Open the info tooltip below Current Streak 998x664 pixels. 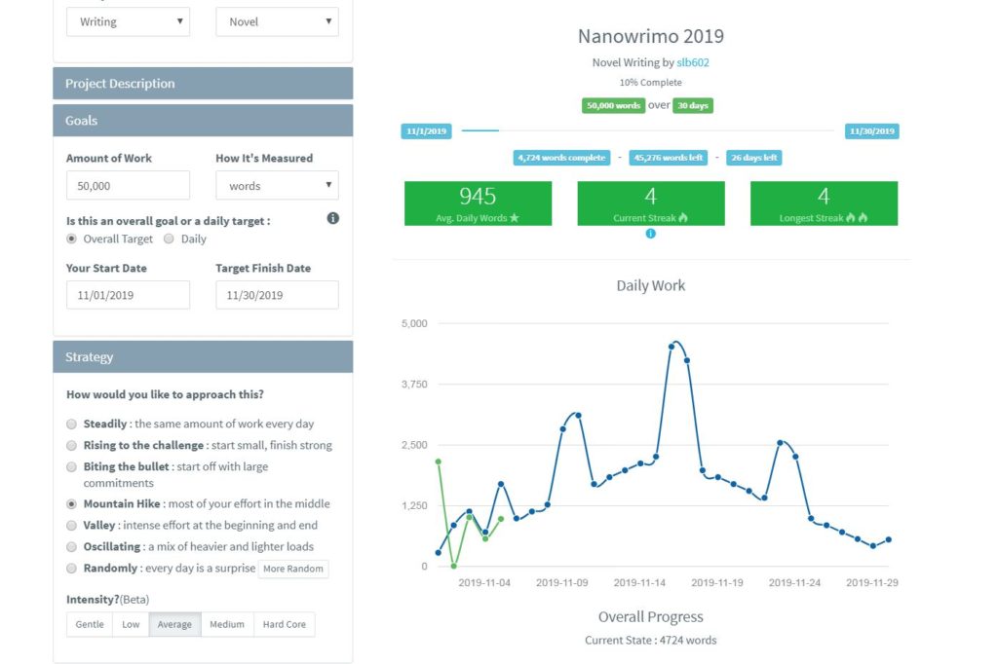(x=650, y=233)
